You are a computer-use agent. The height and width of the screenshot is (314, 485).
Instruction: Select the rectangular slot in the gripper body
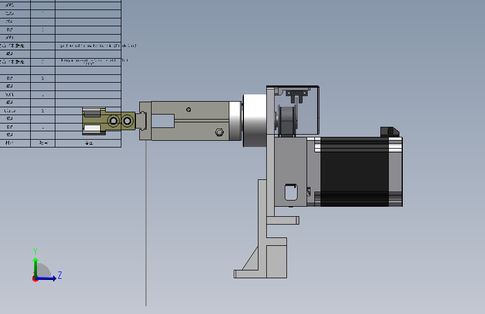point(163,121)
